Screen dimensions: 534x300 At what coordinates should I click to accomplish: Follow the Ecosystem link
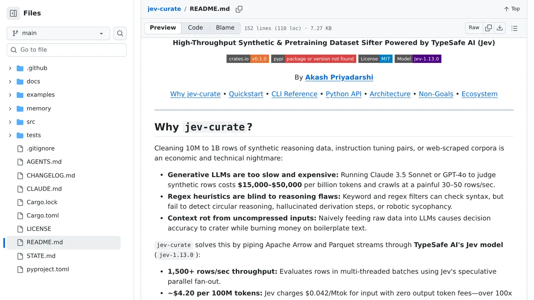pyautogui.click(x=480, y=94)
